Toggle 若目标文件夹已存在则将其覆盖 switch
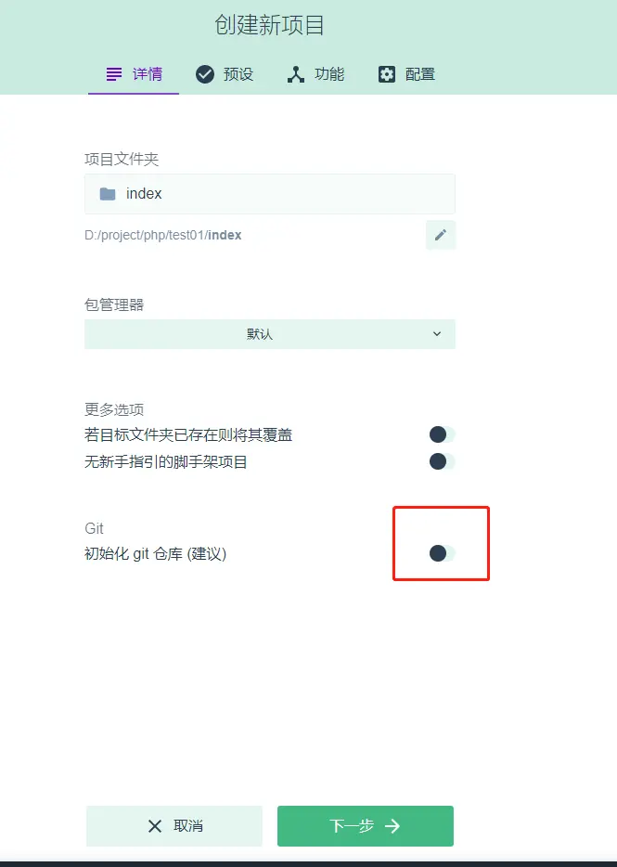 coord(442,434)
